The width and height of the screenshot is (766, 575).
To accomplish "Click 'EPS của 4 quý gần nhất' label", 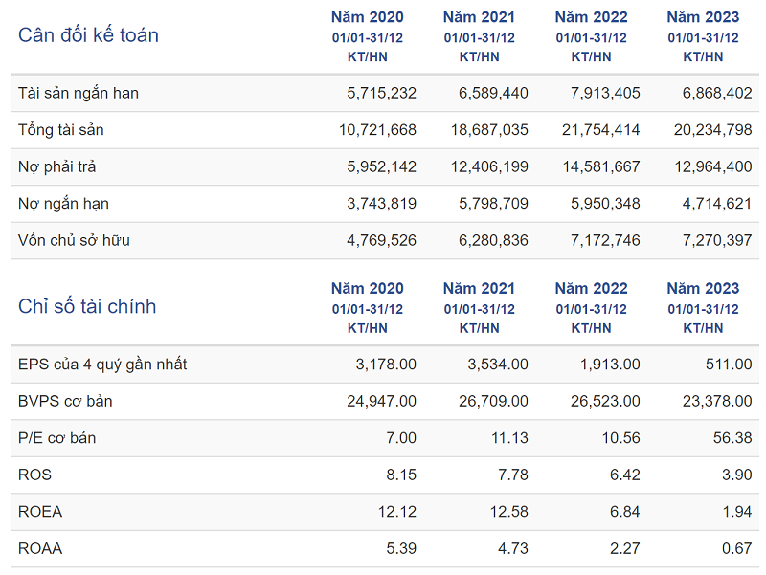I will [x=102, y=364].
